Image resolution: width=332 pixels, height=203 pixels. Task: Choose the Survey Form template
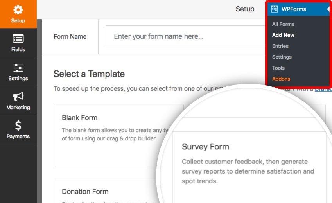click(x=249, y=167)
